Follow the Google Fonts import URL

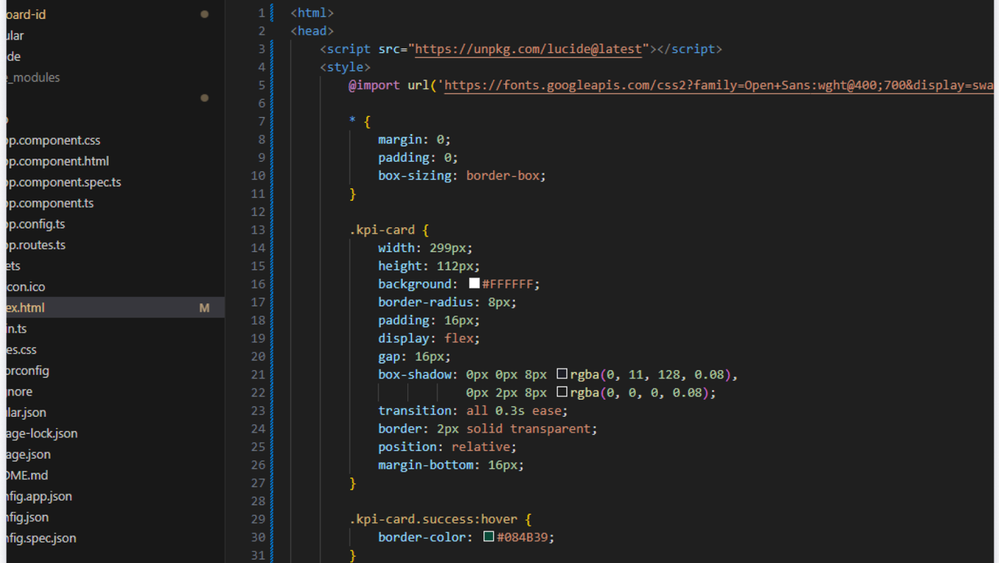coord(719,85)
